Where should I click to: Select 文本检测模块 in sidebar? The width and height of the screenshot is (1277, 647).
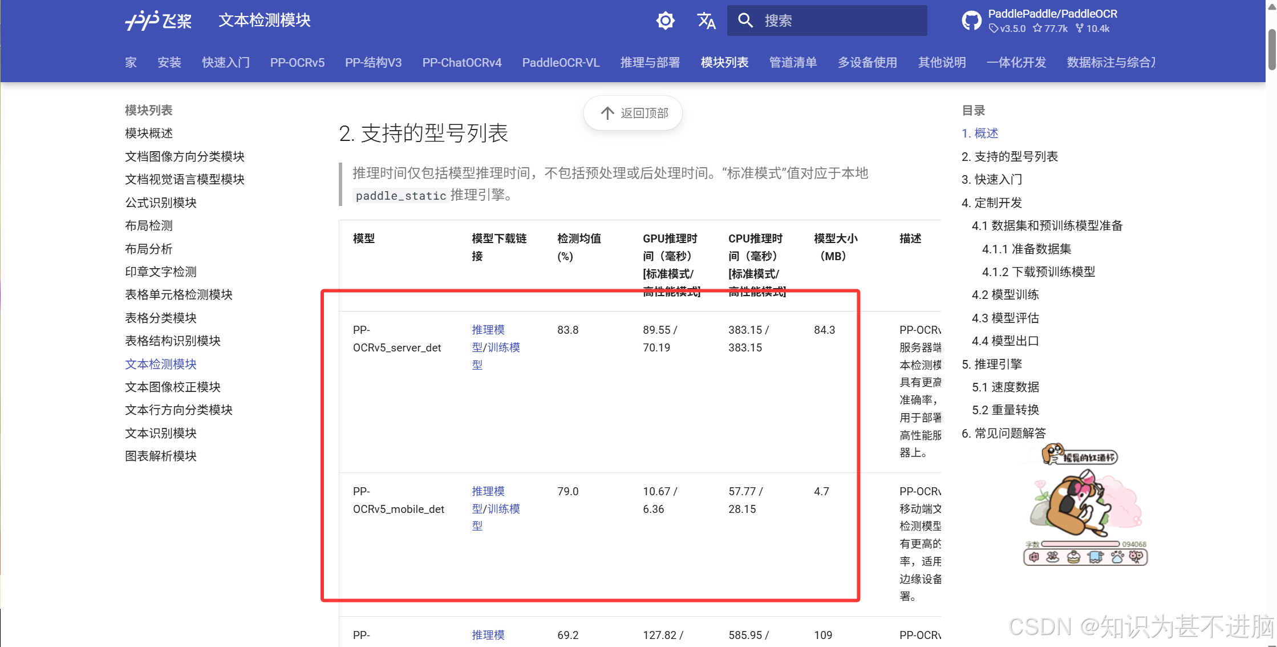(x=161, y=364)
